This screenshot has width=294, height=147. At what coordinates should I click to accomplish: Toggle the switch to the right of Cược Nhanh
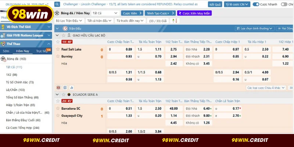pyautogui.click(x=284, y=4)
